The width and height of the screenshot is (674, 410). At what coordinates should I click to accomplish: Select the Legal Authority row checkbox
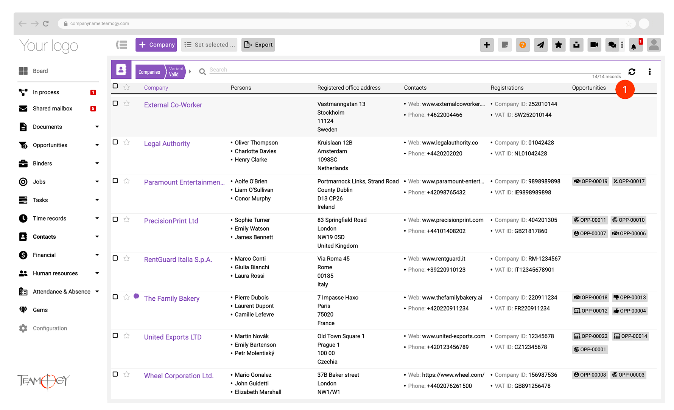115,142
